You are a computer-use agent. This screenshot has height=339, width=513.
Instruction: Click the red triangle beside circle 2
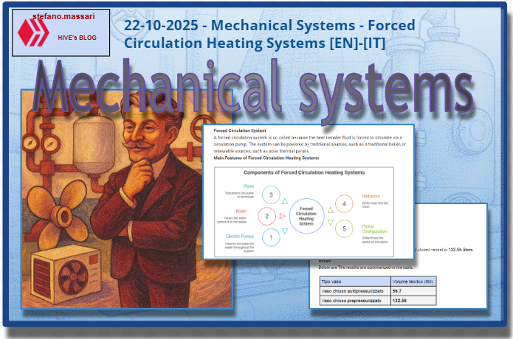click(x=283, y=216)
